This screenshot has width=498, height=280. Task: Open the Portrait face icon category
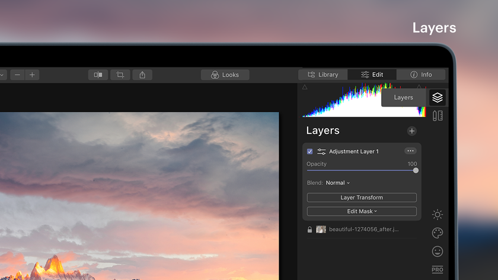click(438, 252)
